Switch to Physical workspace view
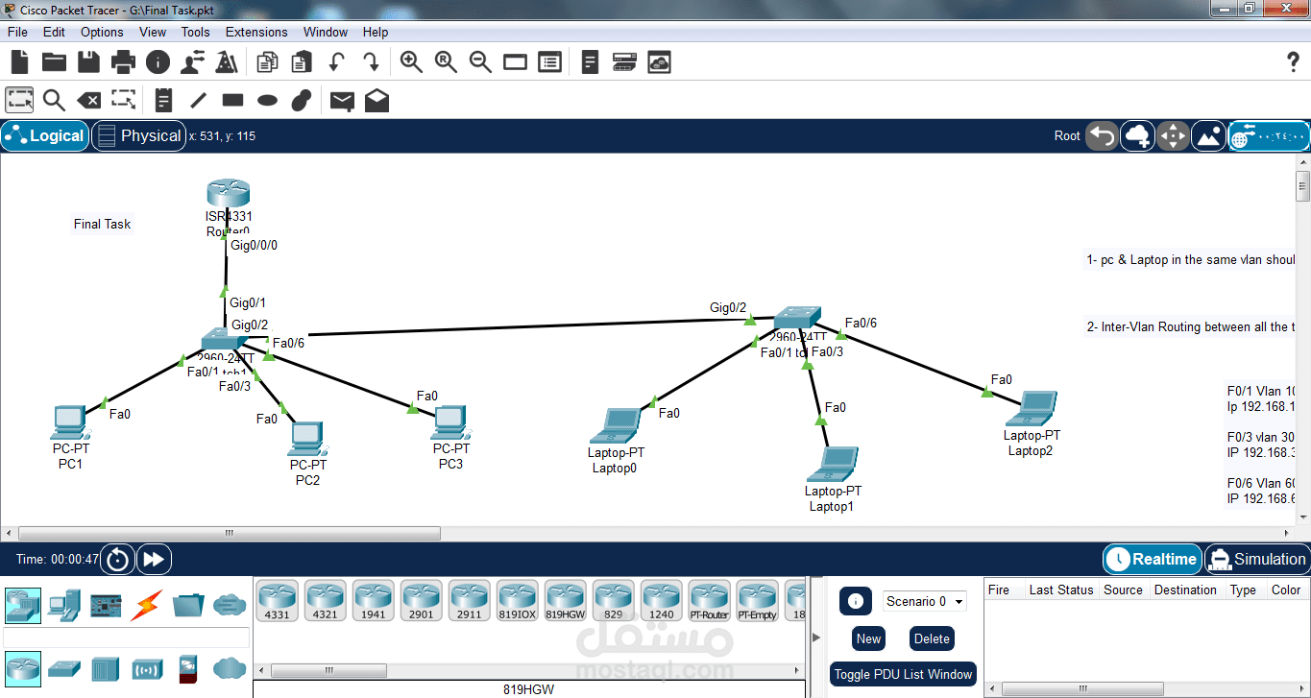 coord(138,136)
